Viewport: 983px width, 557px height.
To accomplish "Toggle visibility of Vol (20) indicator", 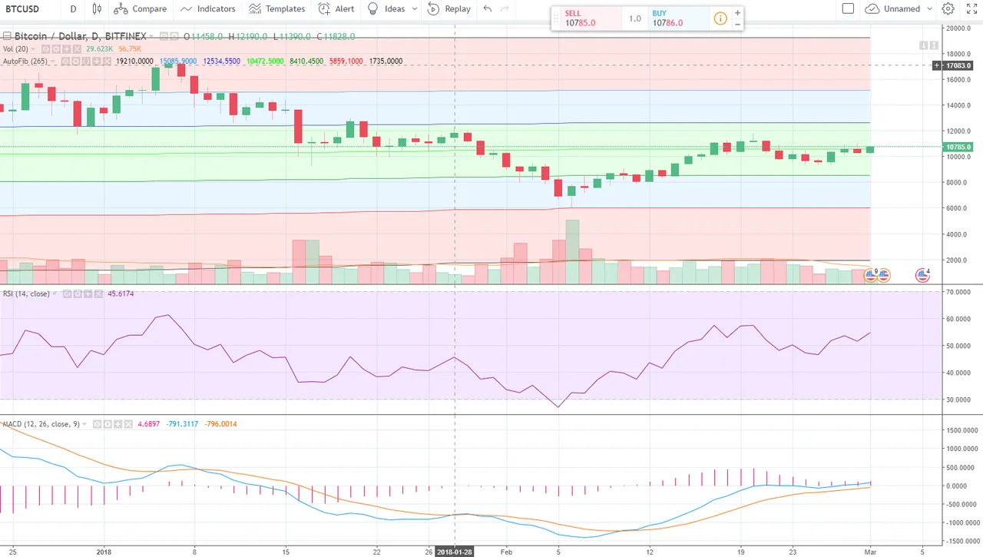I will coord(45,49).
